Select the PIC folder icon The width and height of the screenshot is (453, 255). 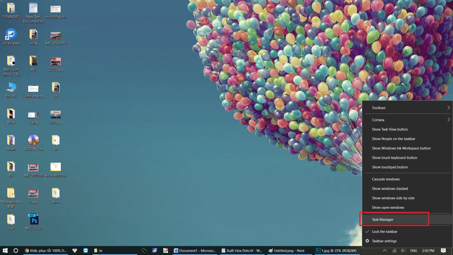(x=33, y=63)
